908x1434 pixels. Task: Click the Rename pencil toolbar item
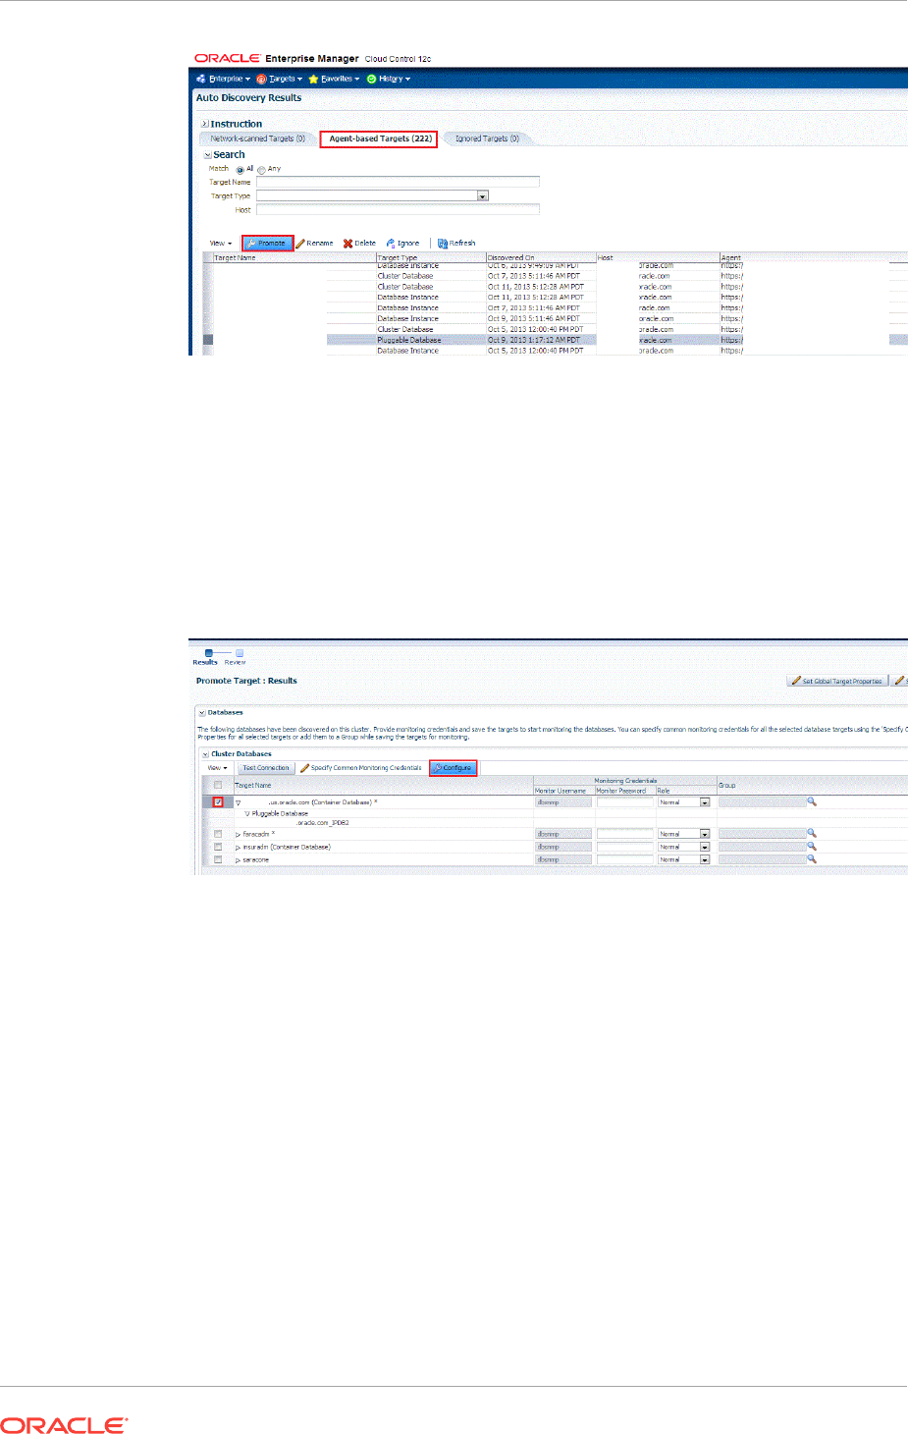[x=314, y=243]
